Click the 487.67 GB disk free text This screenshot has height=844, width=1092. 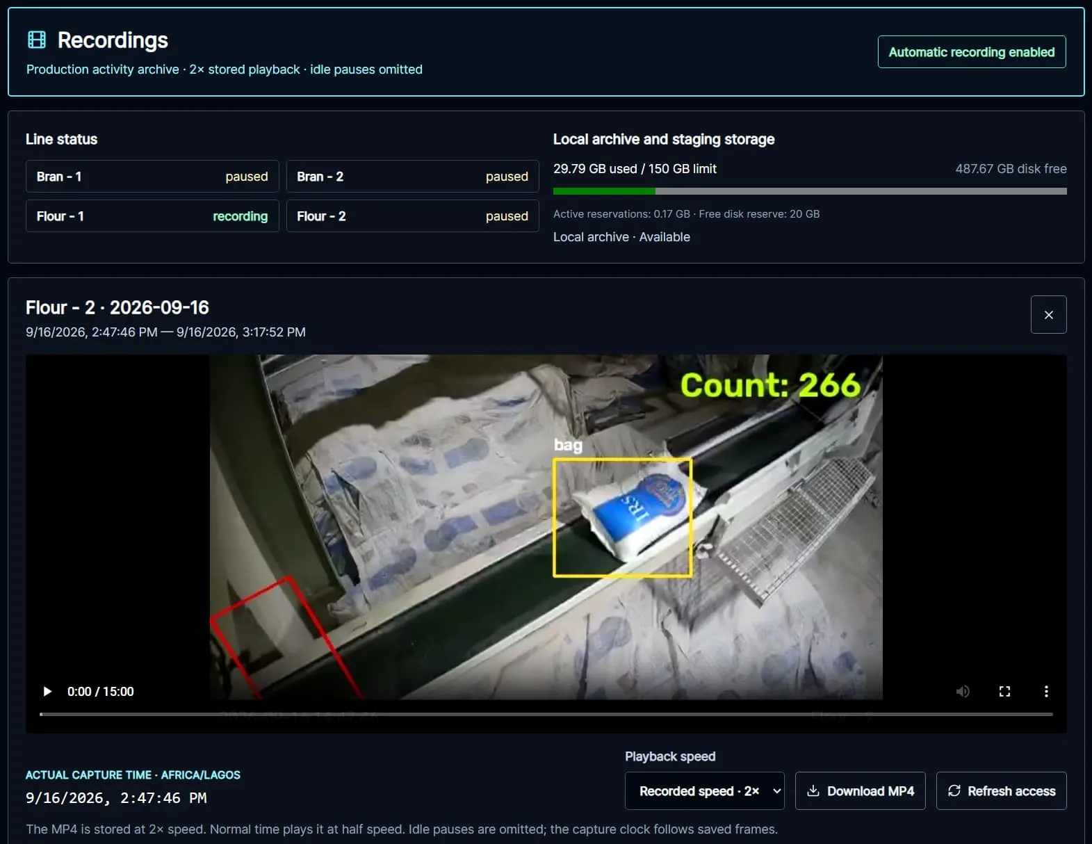point(1011,169)
